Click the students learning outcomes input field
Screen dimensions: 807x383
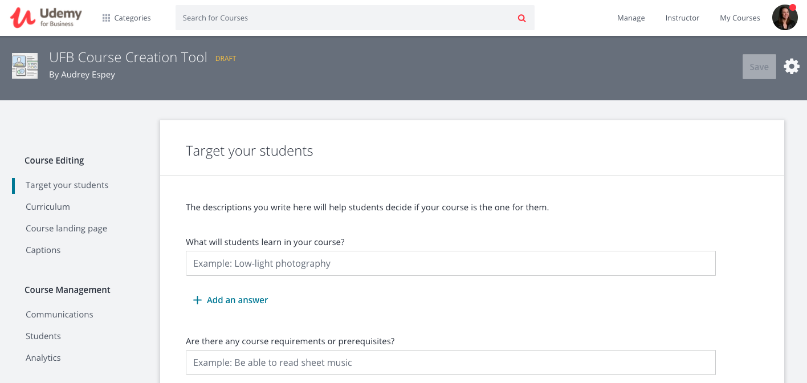(450, 263)
